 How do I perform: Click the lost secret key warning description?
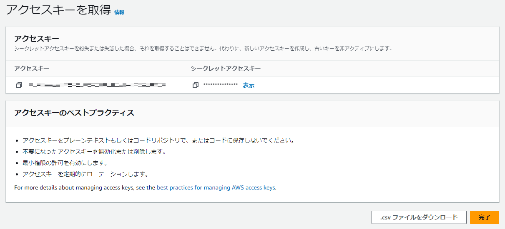pos(204,49)
